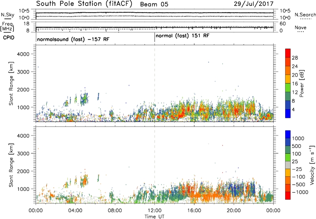Click the power scale value "16"

point(295,84)
